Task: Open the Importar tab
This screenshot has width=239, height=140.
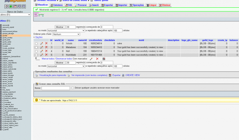Action: 121,5
